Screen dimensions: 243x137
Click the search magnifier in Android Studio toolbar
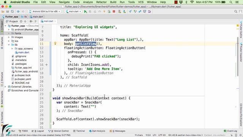point(236,11)
